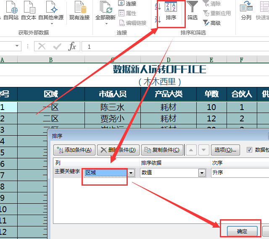Click the Move Up arrow in Sort dialog
Screen dimensions: 269x239
coord(191,150)
